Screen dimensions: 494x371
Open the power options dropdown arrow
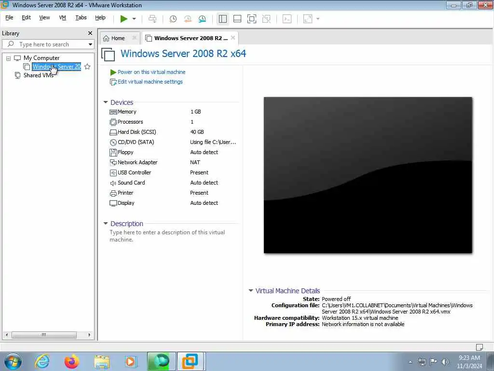pos(134,19)
